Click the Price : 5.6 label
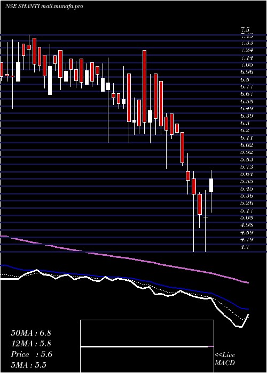The width and height of the screenshot is (267, 373). (32, 354)
